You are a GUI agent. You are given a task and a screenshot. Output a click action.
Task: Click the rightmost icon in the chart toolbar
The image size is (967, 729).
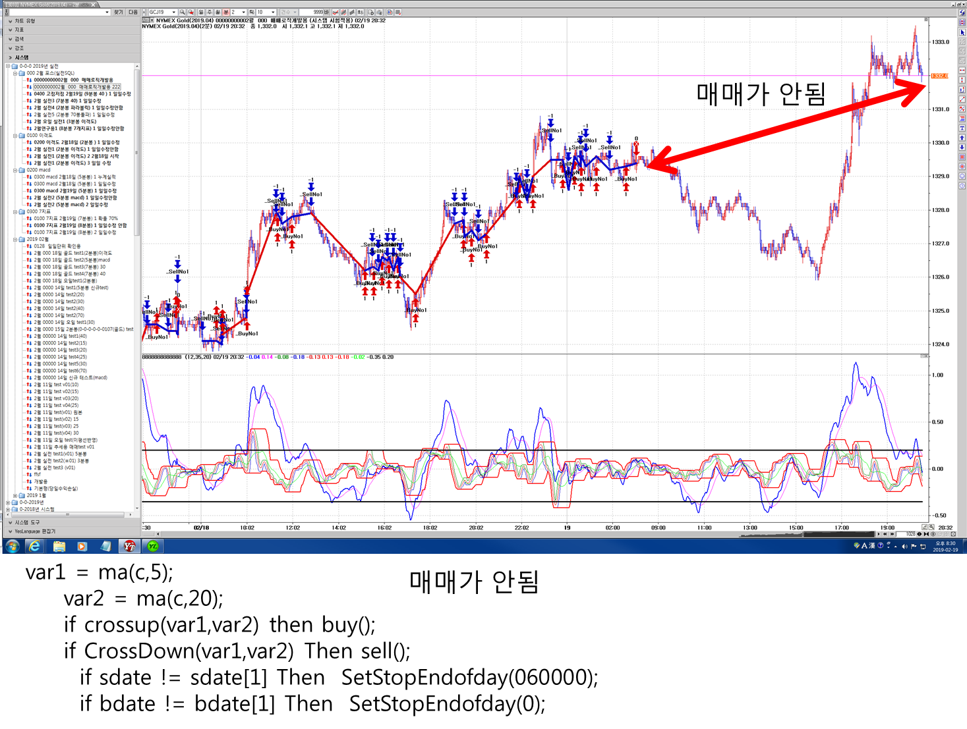click(398, 12)
